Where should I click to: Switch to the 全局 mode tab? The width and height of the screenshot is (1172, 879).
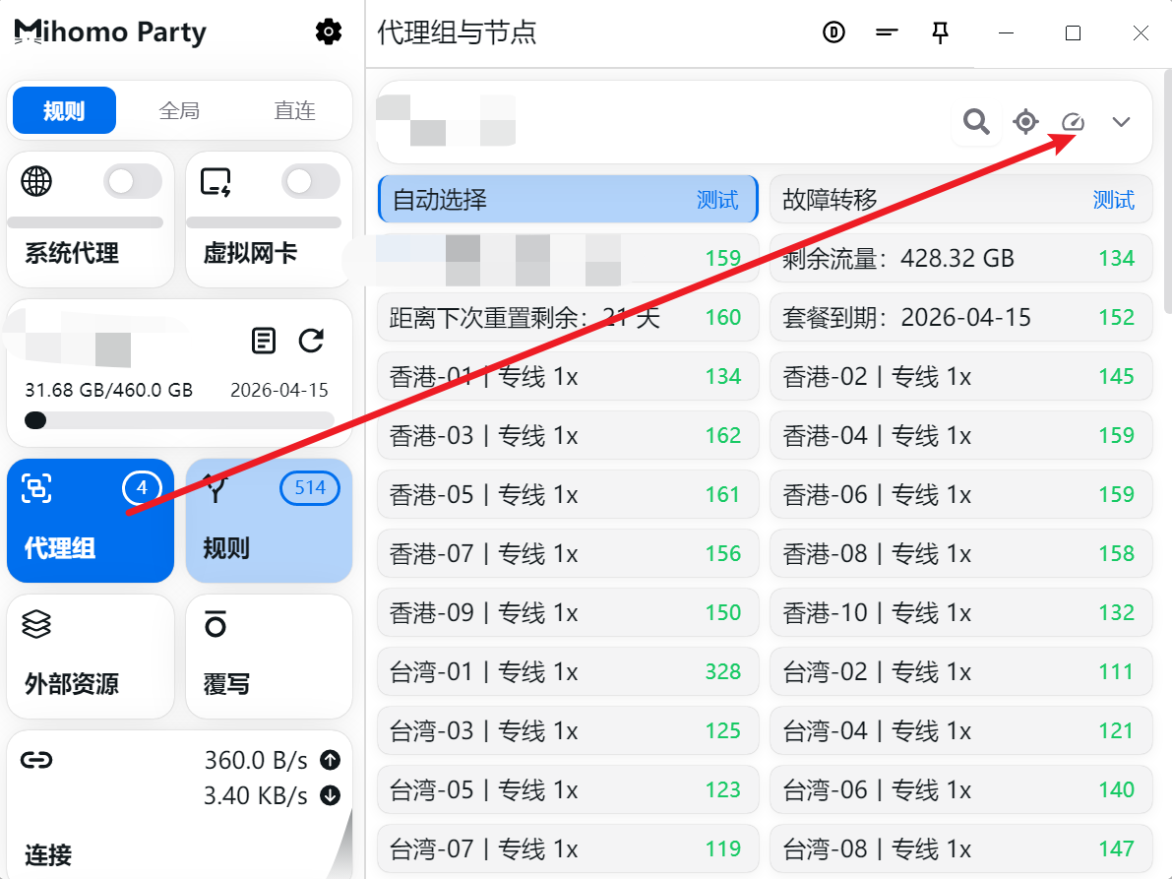coord(179,110)
